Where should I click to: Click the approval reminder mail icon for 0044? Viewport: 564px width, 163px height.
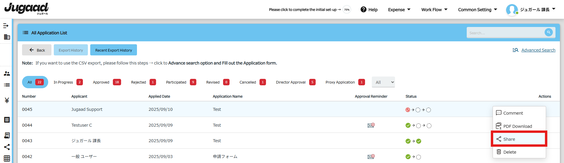coord(371,125)
